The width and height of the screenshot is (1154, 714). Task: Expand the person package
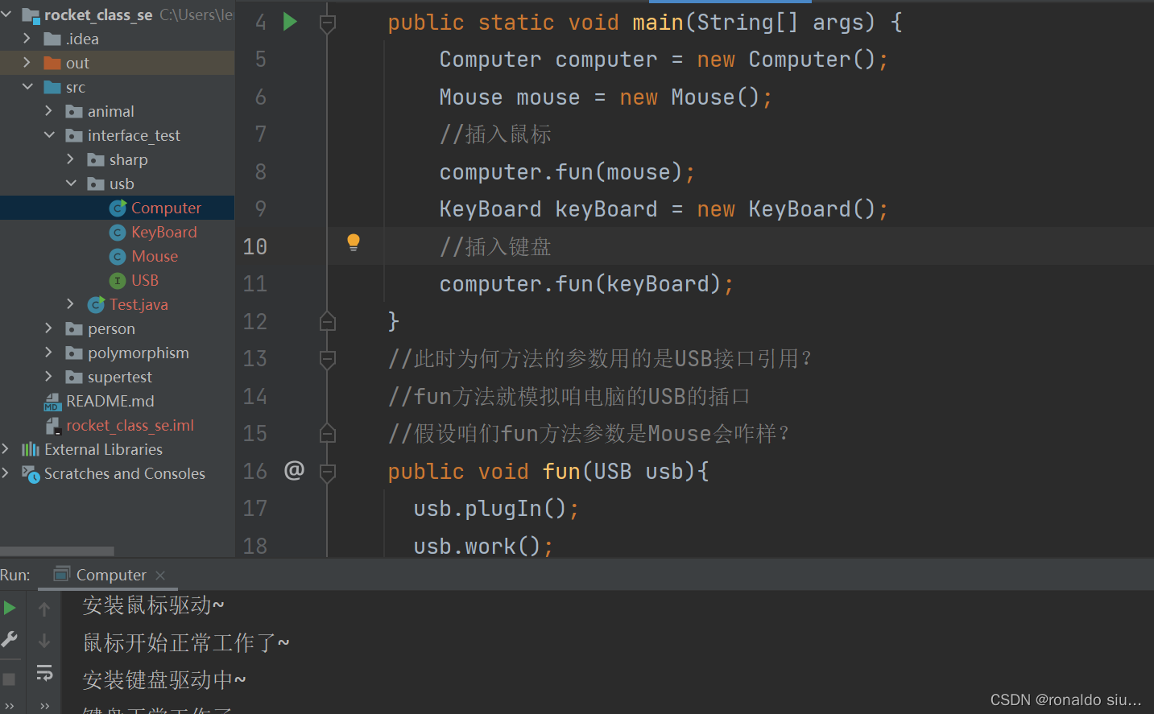click(48, 328)
